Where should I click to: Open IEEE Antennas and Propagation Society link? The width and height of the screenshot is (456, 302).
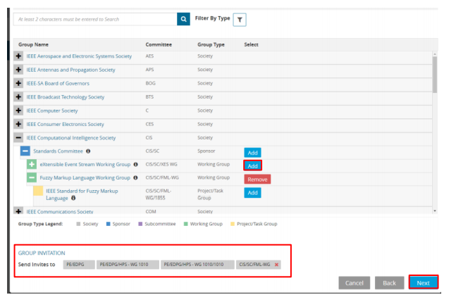[70, 70]
